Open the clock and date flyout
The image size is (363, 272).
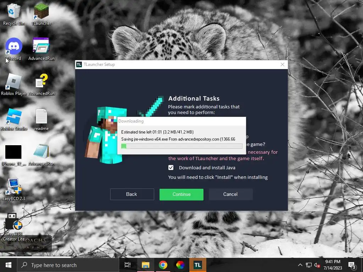click(333, 265)
